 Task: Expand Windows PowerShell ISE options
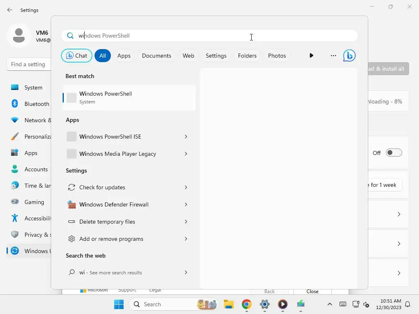coord(186,137)
